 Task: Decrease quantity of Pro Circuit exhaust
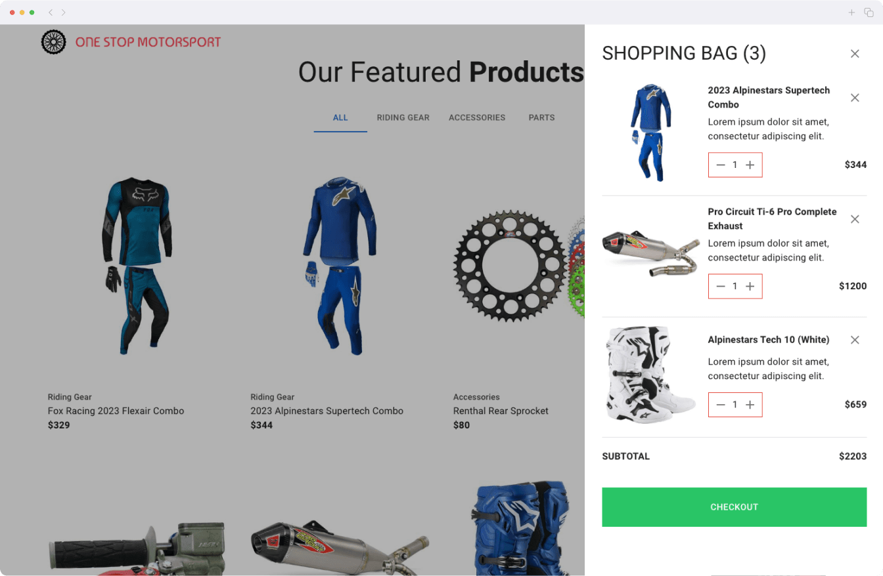pos(721,286)
